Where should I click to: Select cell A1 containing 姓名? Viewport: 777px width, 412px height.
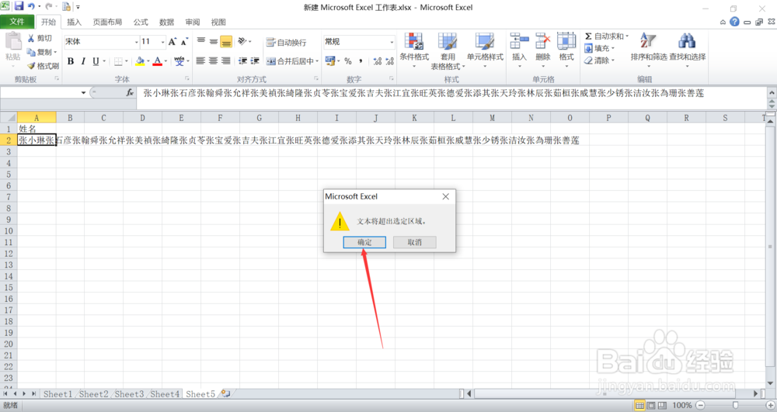37,129
